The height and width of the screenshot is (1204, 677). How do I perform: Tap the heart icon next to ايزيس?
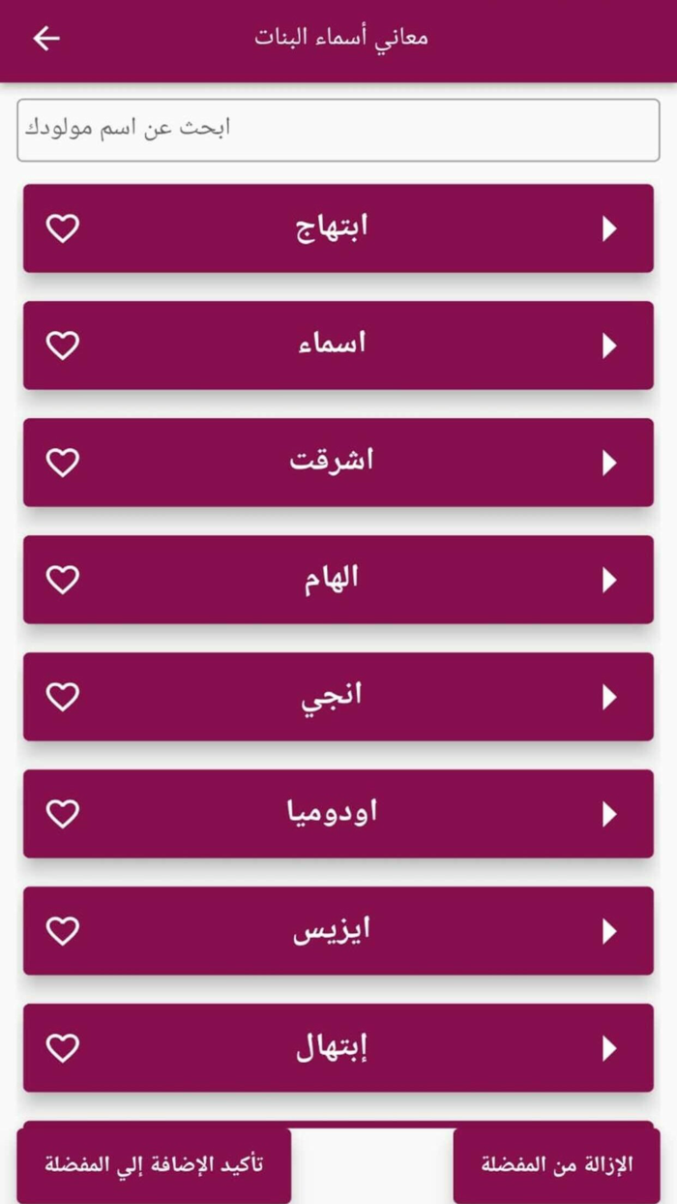point(63,930)
